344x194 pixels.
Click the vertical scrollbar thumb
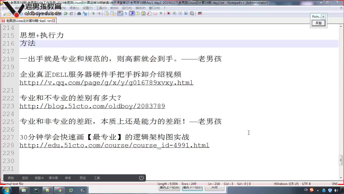[341, 160]
